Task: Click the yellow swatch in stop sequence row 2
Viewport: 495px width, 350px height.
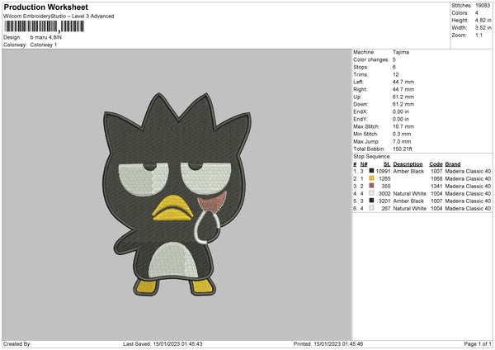Action: [x=371, y=178]
